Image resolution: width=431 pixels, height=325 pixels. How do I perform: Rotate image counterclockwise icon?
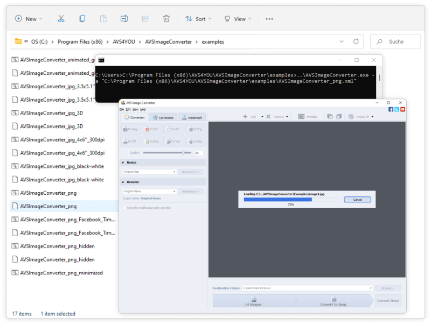[330, 117]
